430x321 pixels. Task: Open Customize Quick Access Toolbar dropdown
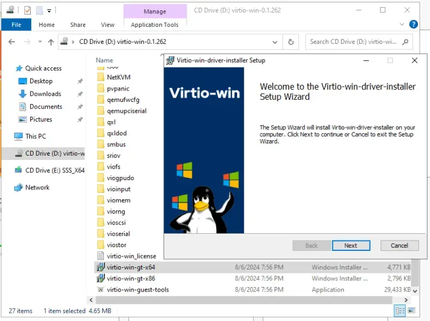click(x=49, y=11)
